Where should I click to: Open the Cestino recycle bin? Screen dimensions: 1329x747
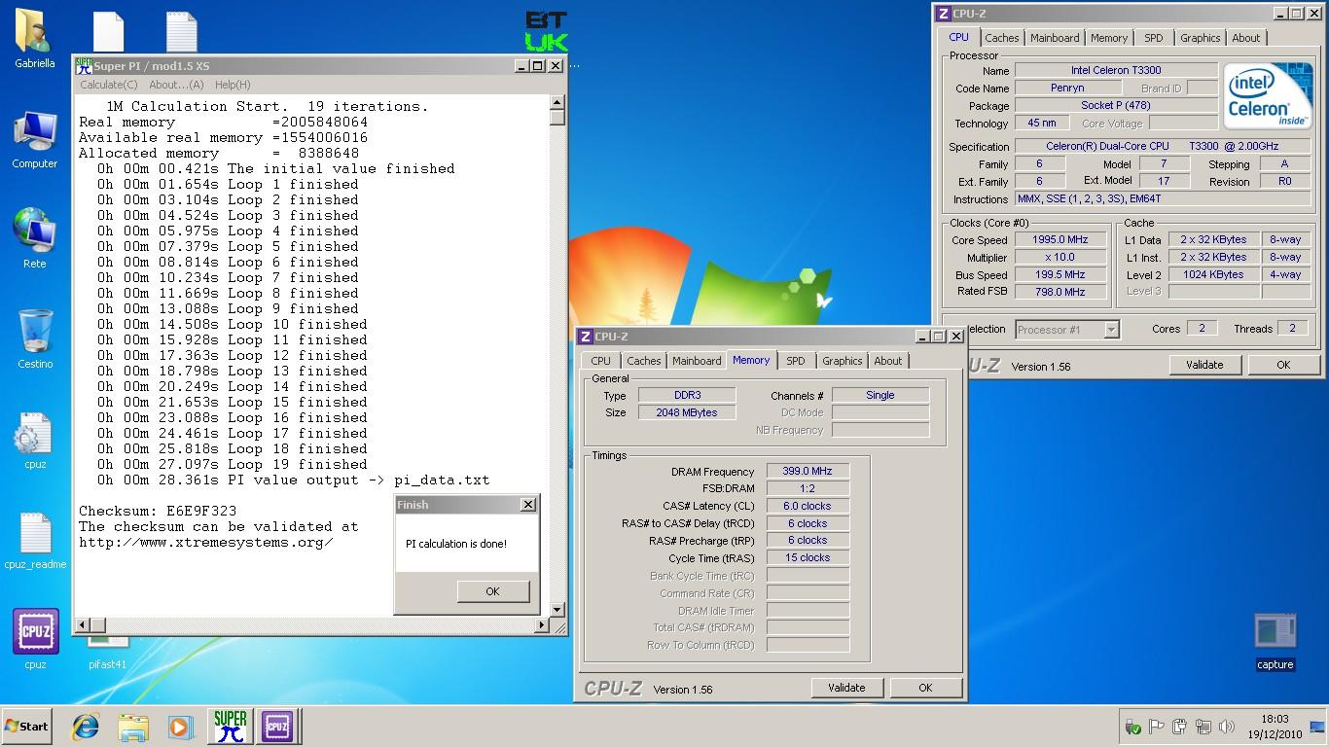click(x=35, y=332)
